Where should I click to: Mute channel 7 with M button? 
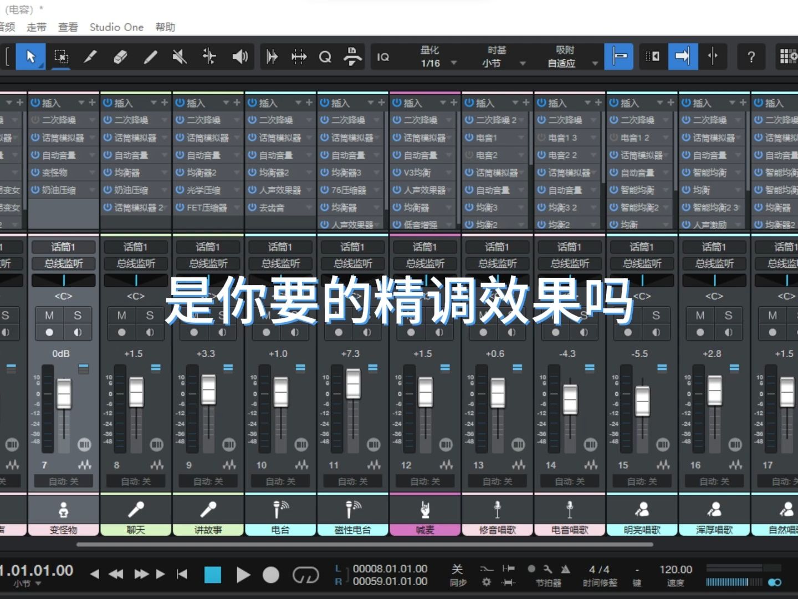click(49, 316)
